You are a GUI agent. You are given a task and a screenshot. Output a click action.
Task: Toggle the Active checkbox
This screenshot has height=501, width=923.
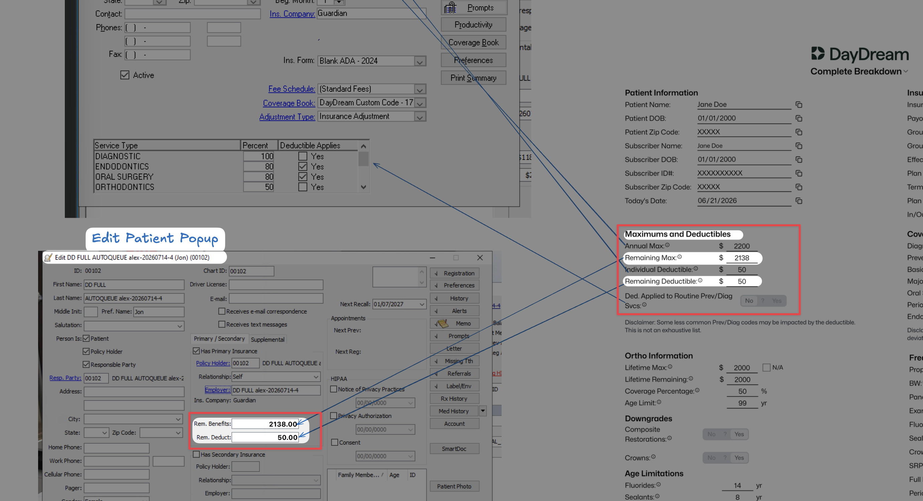125,75
